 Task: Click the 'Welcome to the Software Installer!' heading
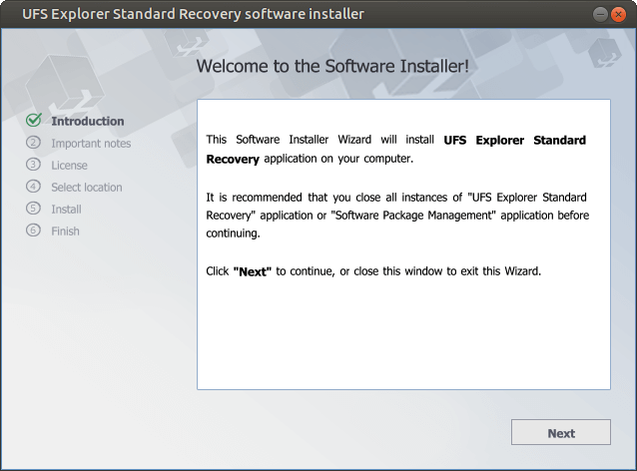(x=332, y=66)
